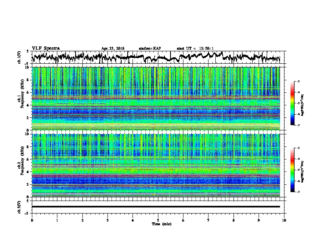
Task: Click the "start UT = 12:50: 1" text
Action: [195, 48]
